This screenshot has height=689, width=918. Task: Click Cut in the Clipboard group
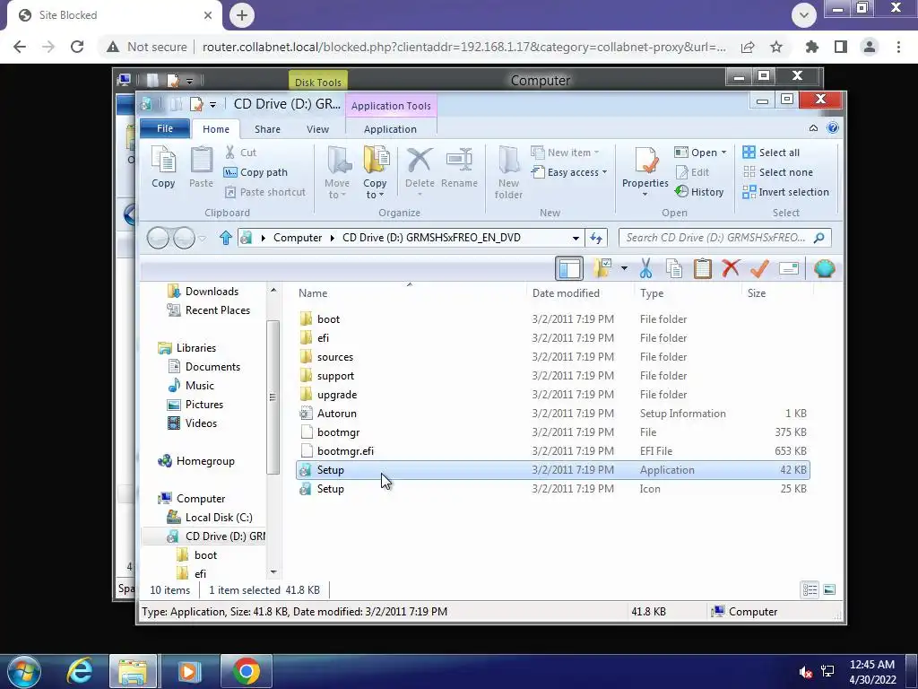pyautogui.click(x=241, y=153)
